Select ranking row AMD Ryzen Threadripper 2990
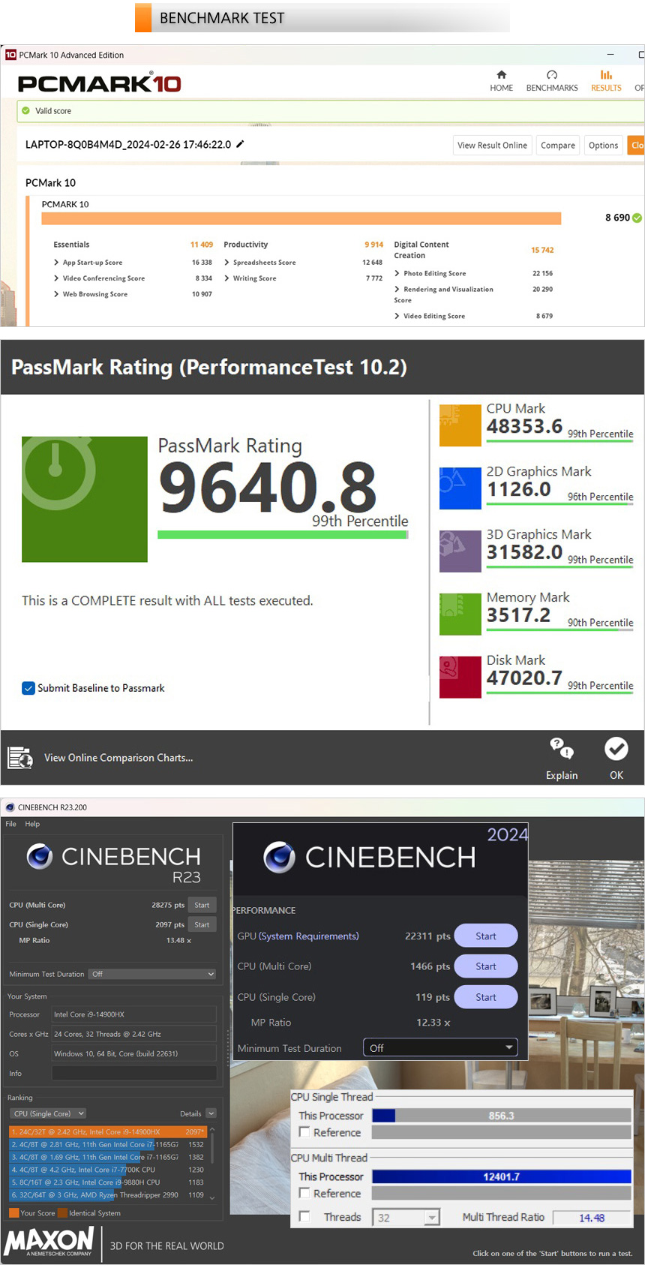The width and height of the screenshot is (645, 1268). point(107,1194)
